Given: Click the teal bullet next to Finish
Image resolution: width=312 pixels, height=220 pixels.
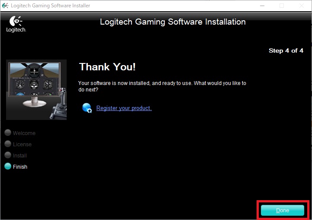Looking at the screenshot, I should point(8,166).
